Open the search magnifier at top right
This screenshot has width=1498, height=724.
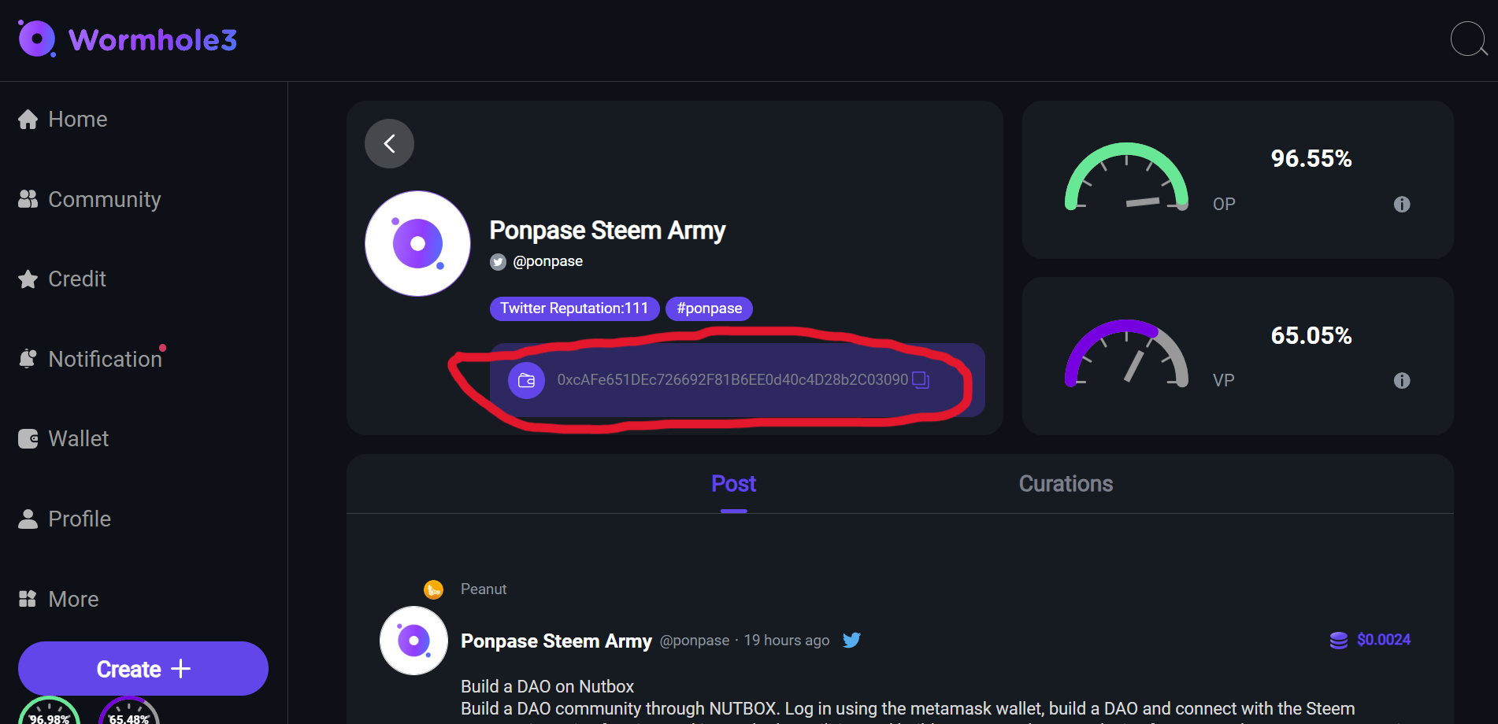click(1466, 39)
